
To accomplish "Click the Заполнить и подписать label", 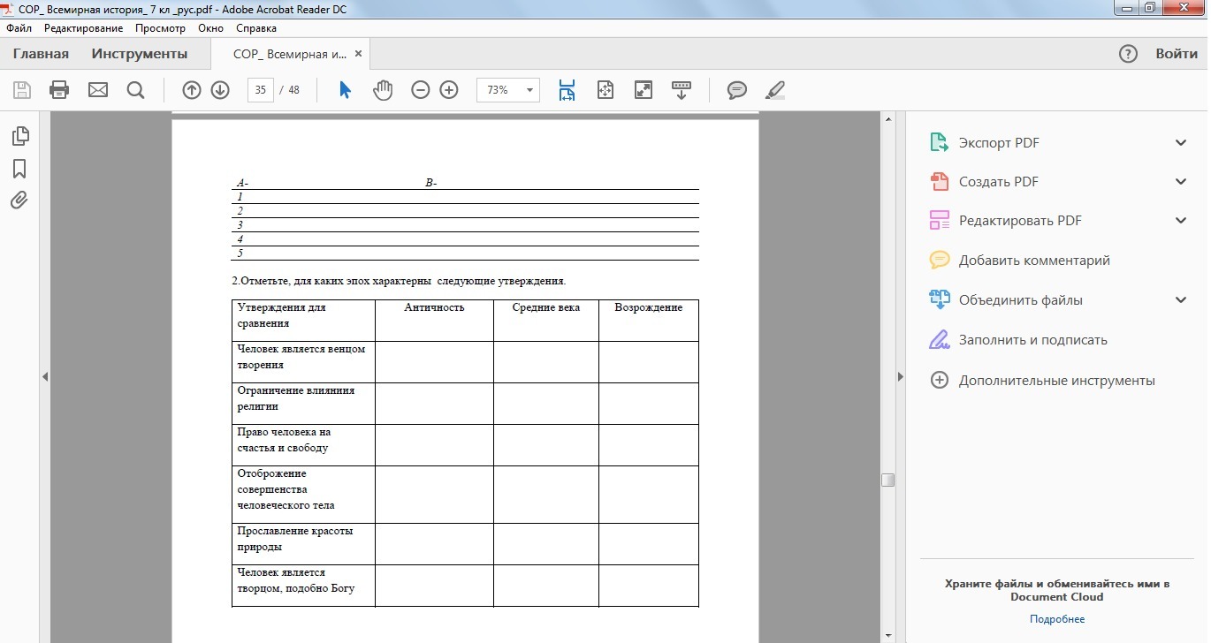I will point(1033,340).
